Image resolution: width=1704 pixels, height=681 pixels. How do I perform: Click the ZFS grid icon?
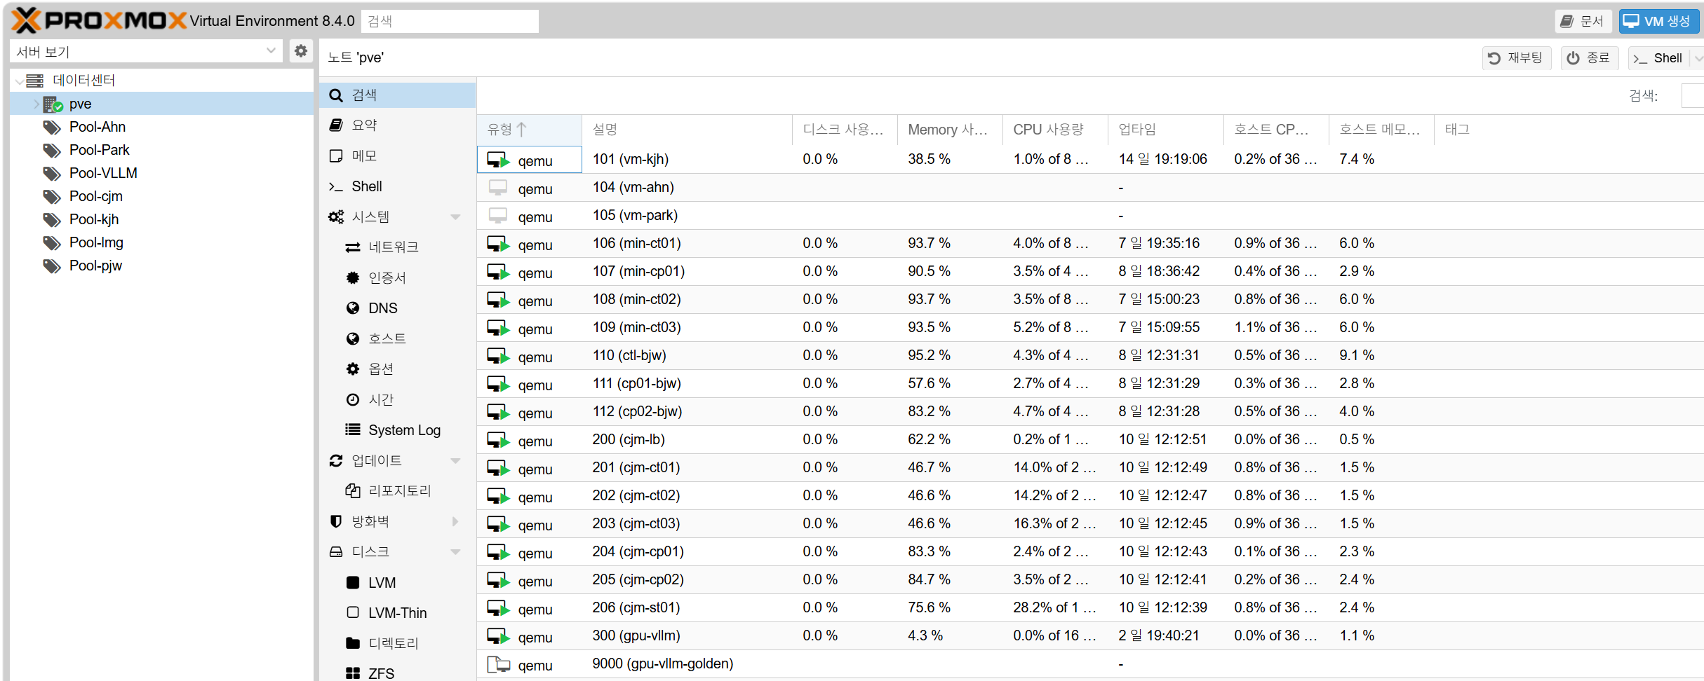(x=353, y=673)
